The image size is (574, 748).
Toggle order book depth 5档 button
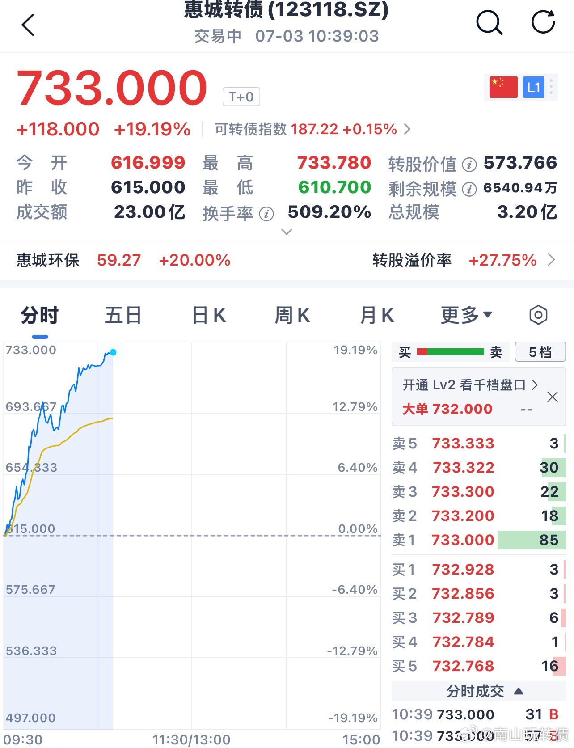(540, 352)
